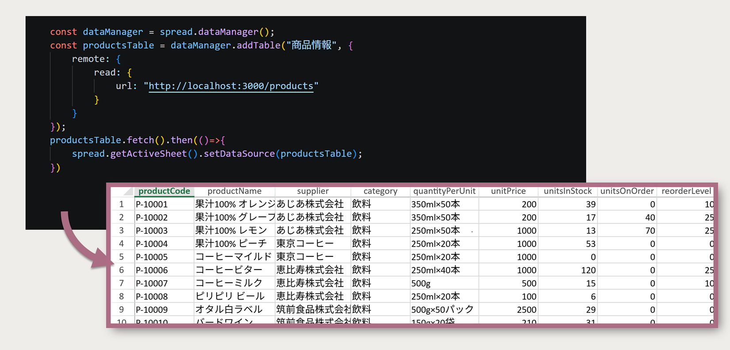The height and width of the screenshot is (350, 730).
Task: Click the 500g quantity cell
Action: [444, 283]
